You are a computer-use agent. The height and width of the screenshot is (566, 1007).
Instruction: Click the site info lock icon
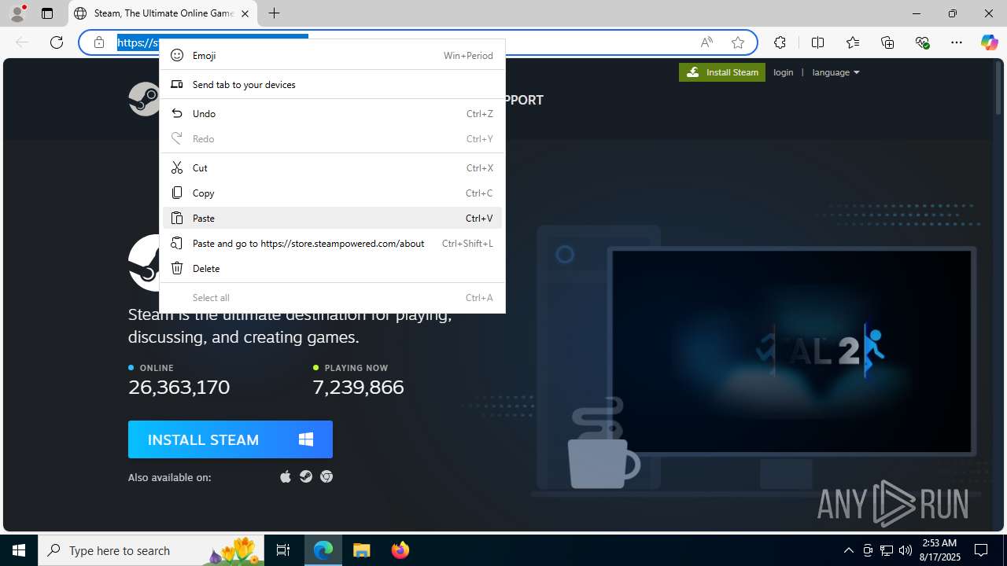(99, 42)
